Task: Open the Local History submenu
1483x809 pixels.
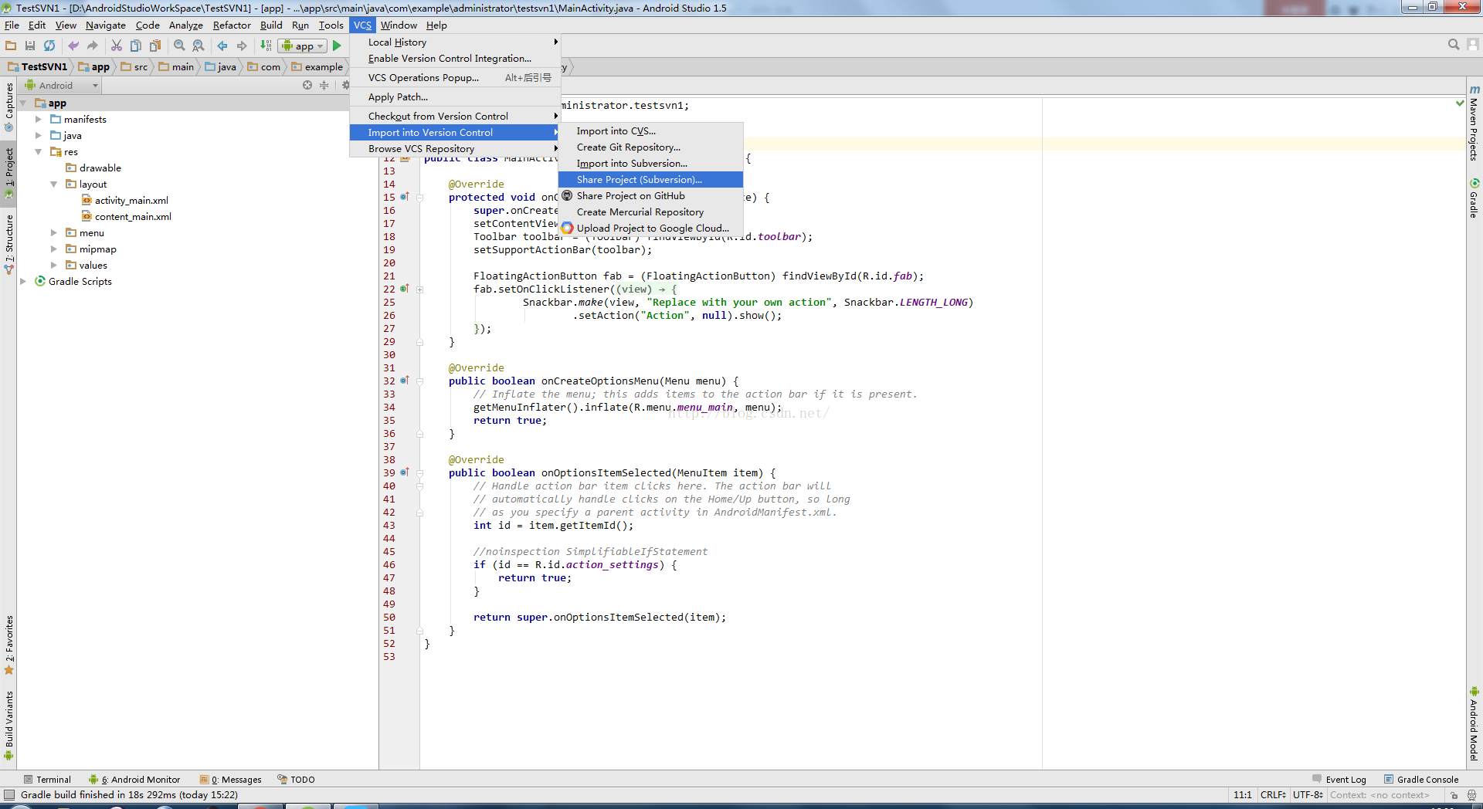Action: 455,42
